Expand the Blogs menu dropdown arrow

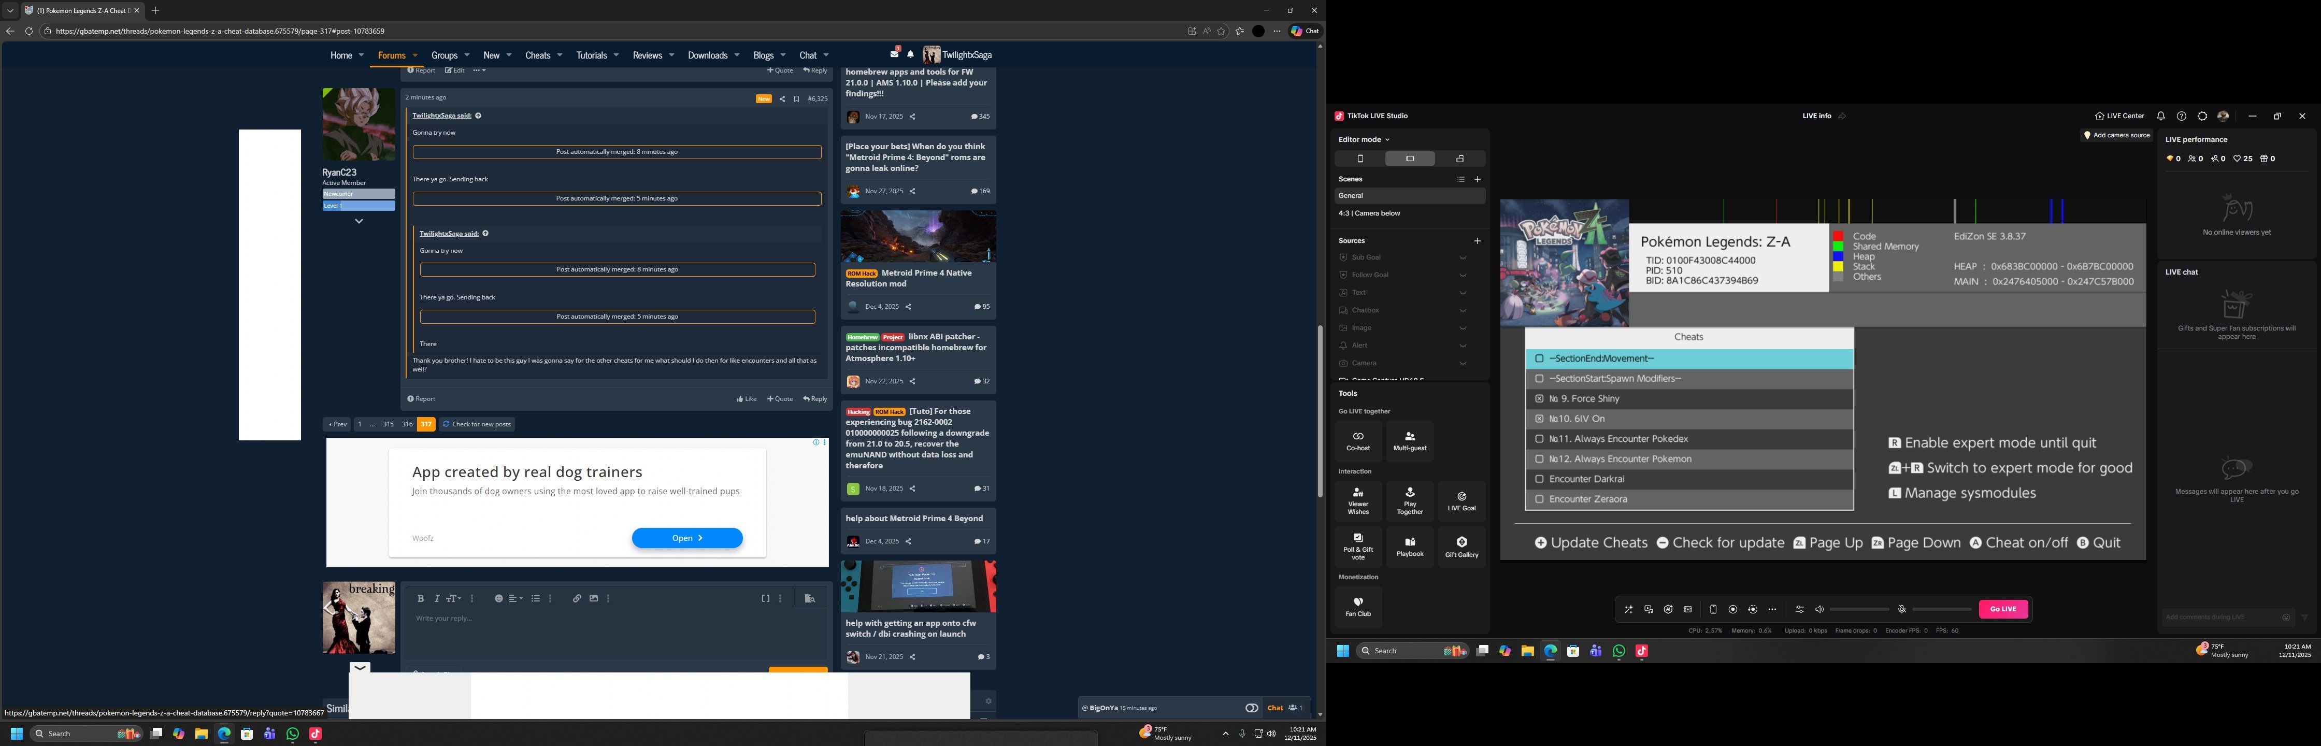pyautogui.click(x=783, y=55)
